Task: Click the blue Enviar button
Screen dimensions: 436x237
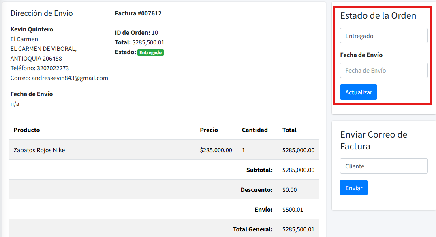Action: click(353, 188)
